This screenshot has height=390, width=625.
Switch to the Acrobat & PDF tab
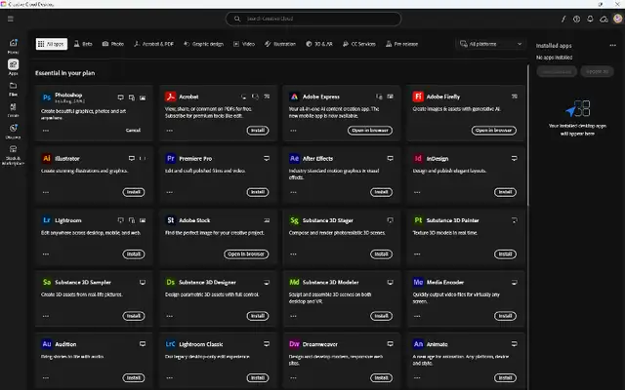tap(154, 44)
